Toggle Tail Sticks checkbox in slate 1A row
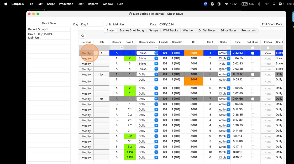Viewport: 294px width, 164px height. [253, 74]
